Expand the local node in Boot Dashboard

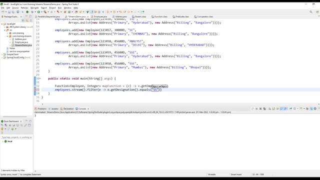(x=2, y=141)
